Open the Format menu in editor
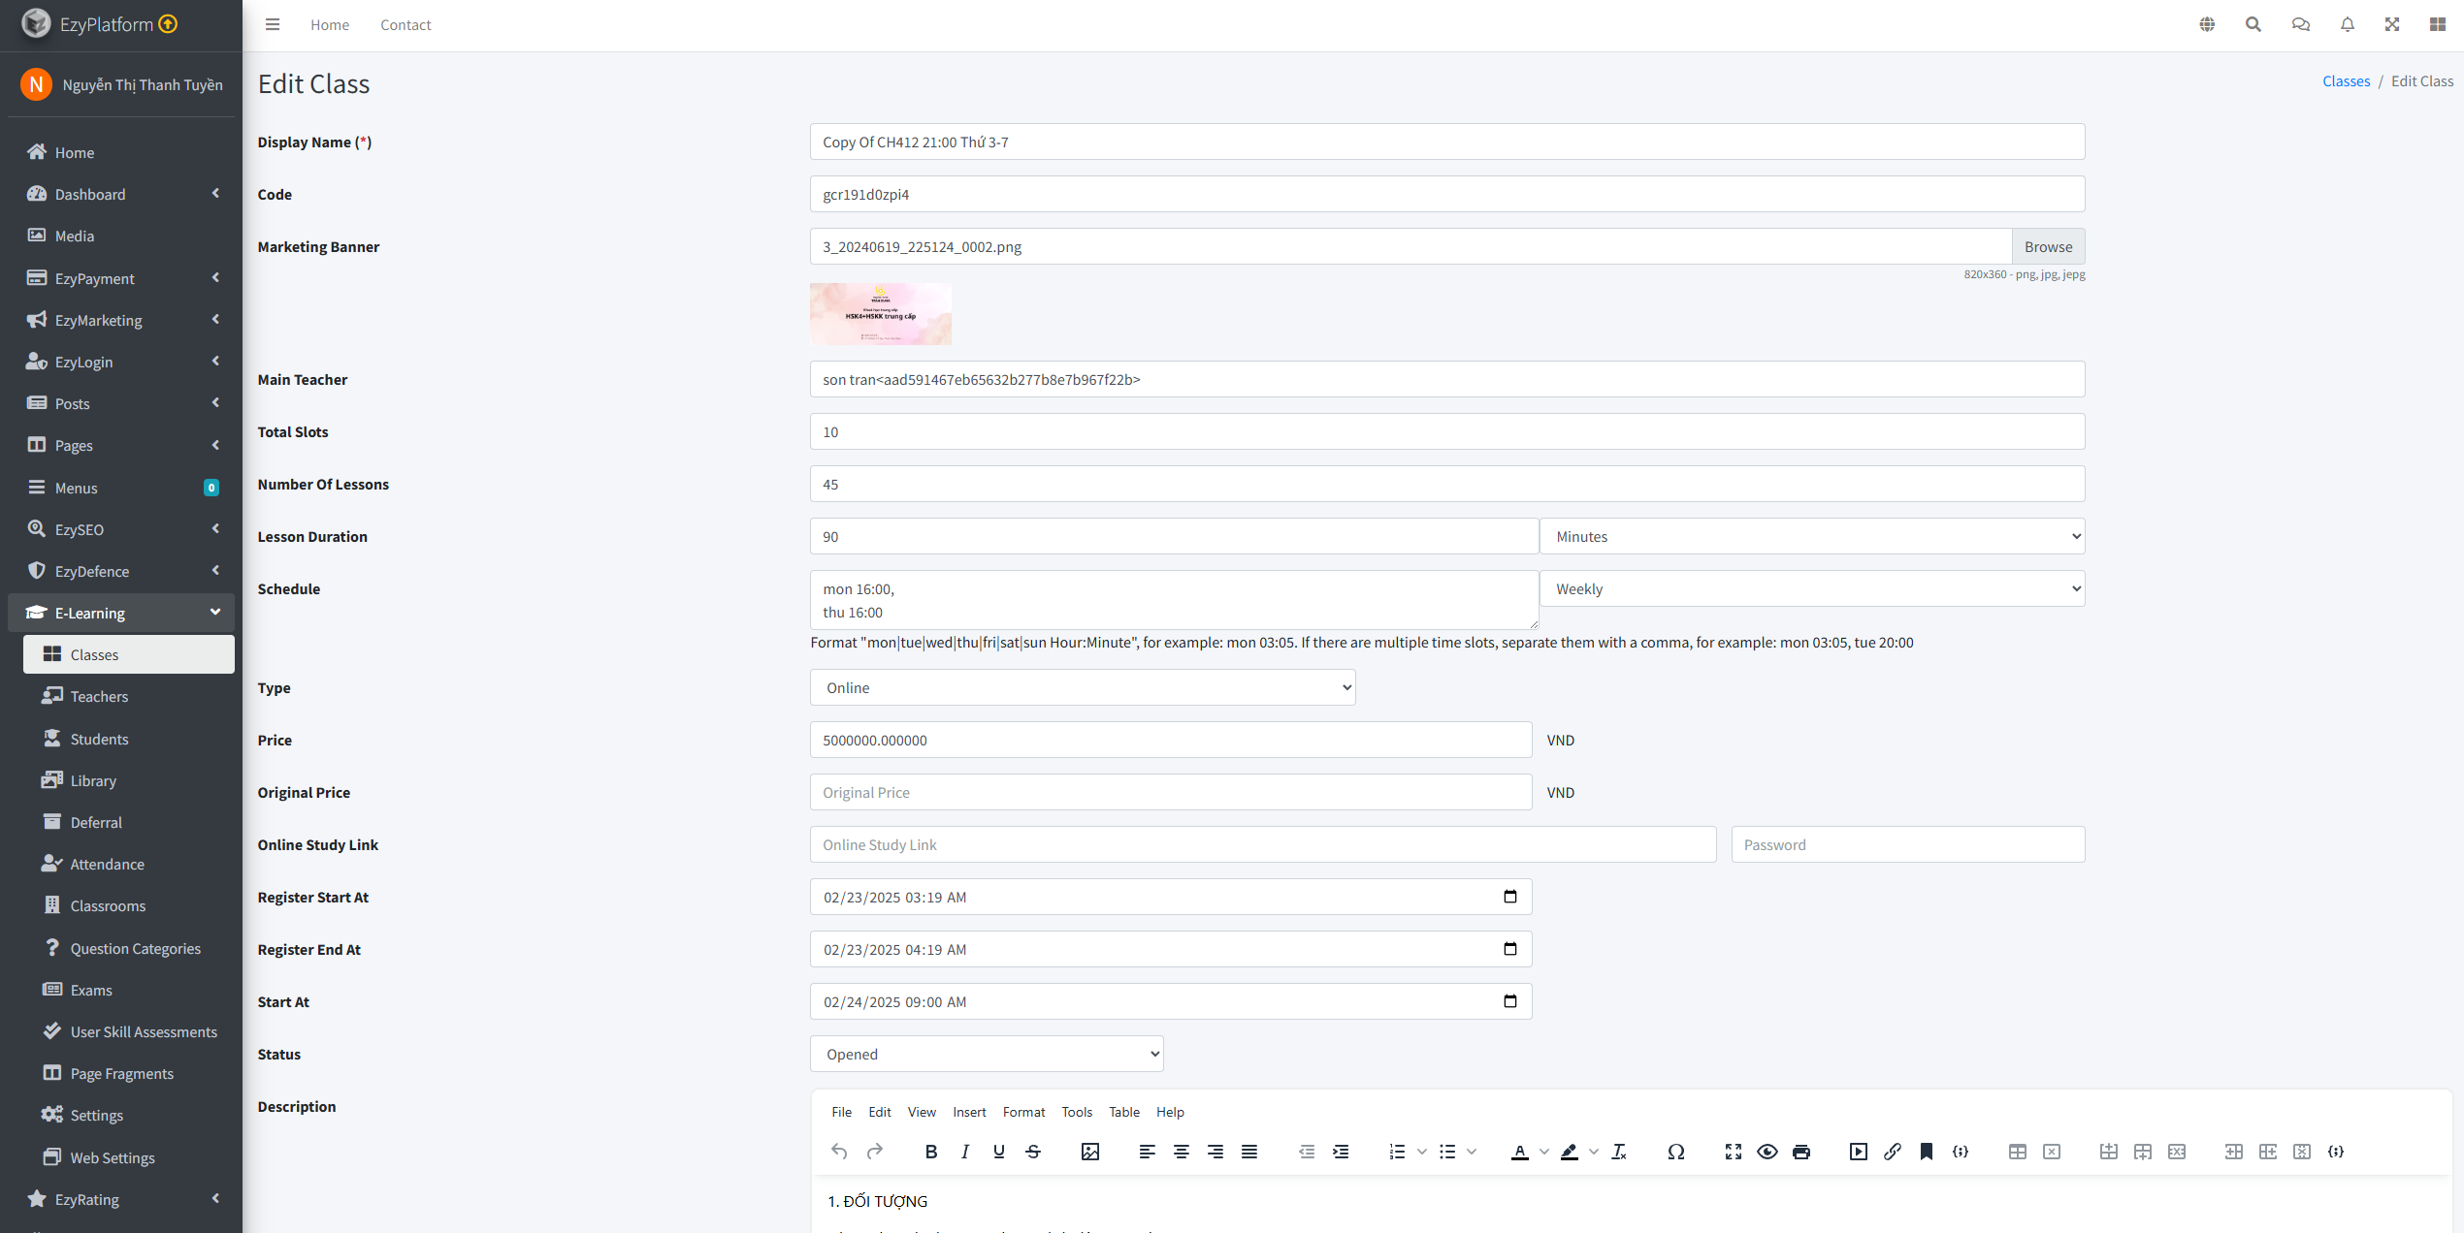2464x1233 pixels. coord(1023,1112)
